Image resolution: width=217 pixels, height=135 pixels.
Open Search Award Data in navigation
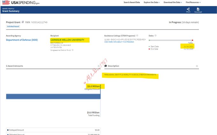132,2
